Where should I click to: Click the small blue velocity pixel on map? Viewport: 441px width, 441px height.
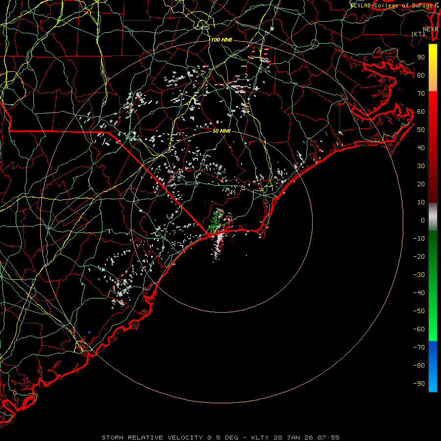click(90, 333)
